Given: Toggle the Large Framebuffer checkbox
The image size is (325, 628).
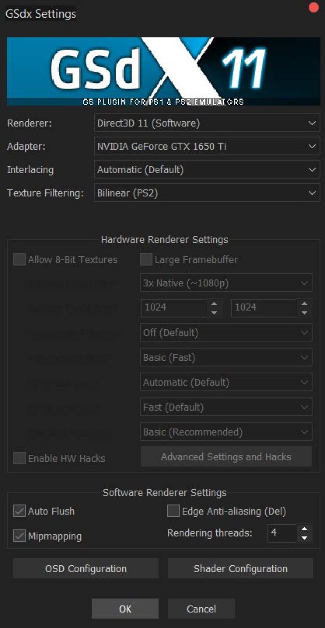Looking at the screenshot, I should click(146, 260).
